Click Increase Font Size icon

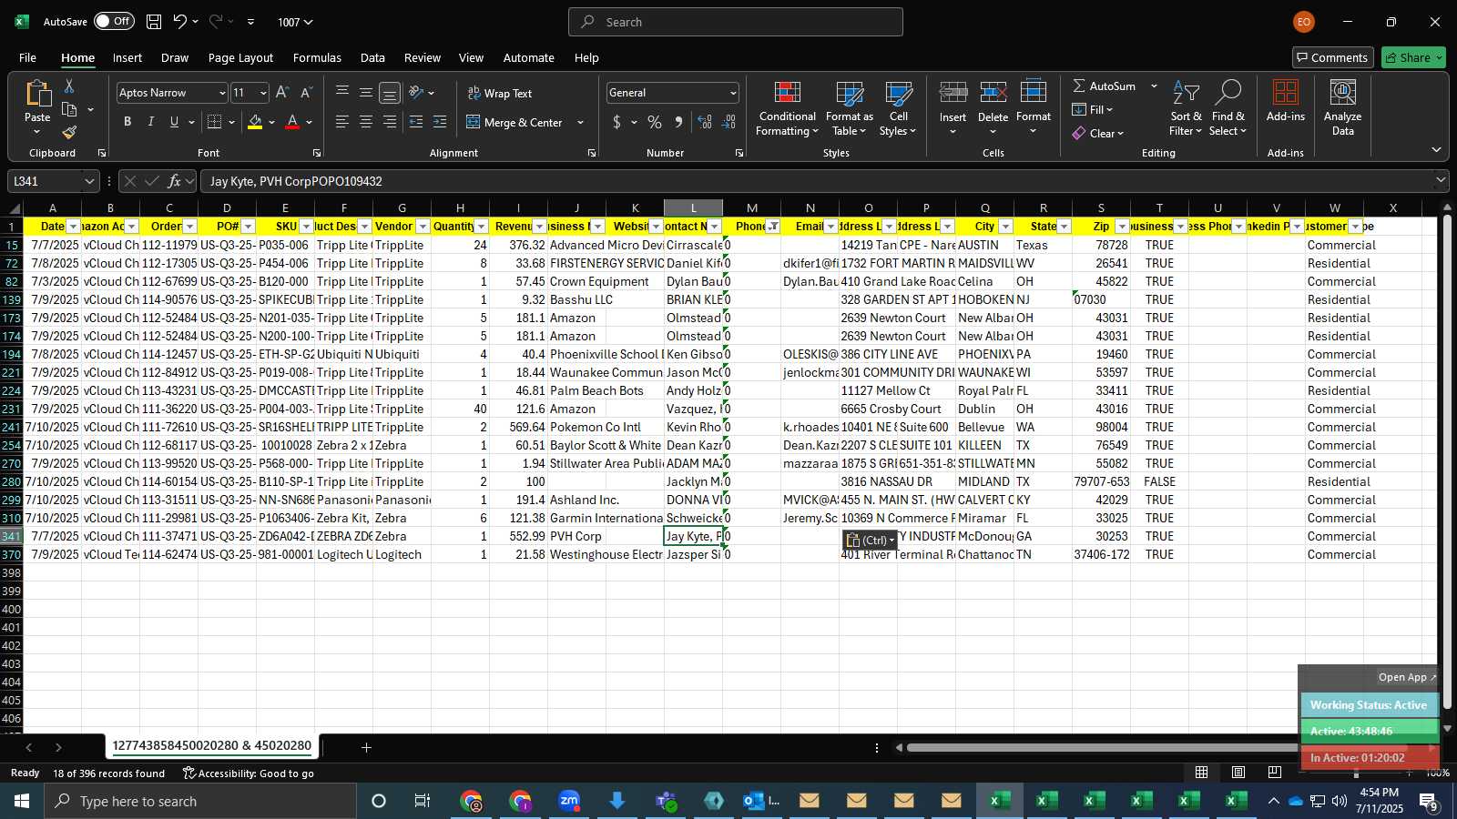pyautogui.click(x=282, y=93)
